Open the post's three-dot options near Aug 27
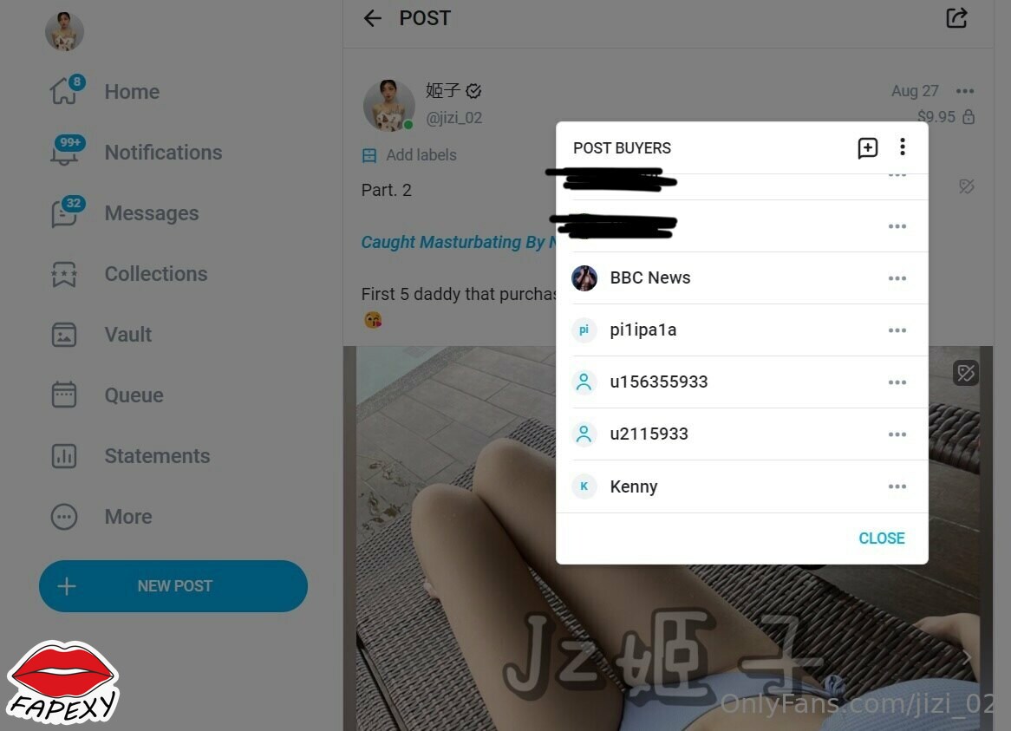 point(965,91)
